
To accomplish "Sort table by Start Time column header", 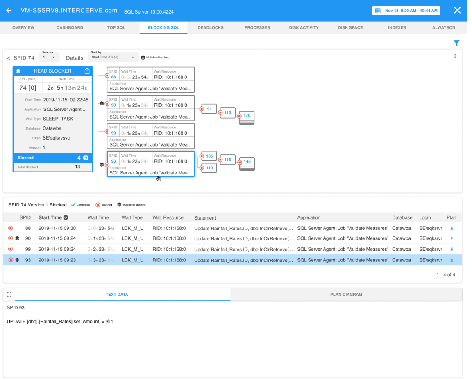I will coord(50,217).
